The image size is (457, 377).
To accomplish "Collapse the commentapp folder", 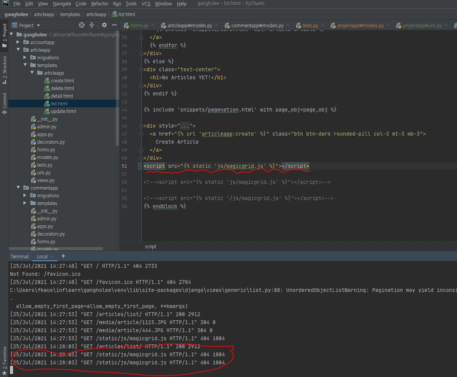I will [18, 188].
